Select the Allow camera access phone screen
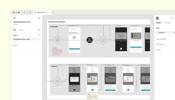 pyautogui.click(x=74, y=40)
